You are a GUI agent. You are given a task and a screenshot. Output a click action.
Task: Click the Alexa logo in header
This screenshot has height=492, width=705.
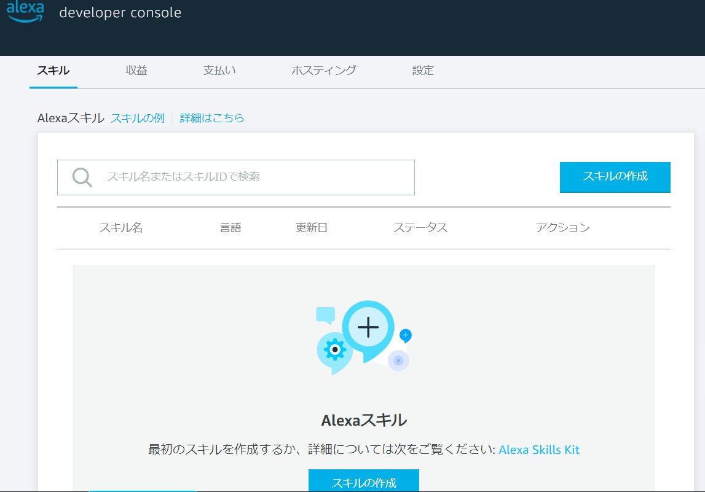point(25,11)
